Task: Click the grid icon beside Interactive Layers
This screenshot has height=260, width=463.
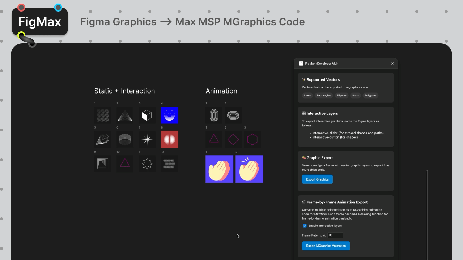Action: (304, 113)
